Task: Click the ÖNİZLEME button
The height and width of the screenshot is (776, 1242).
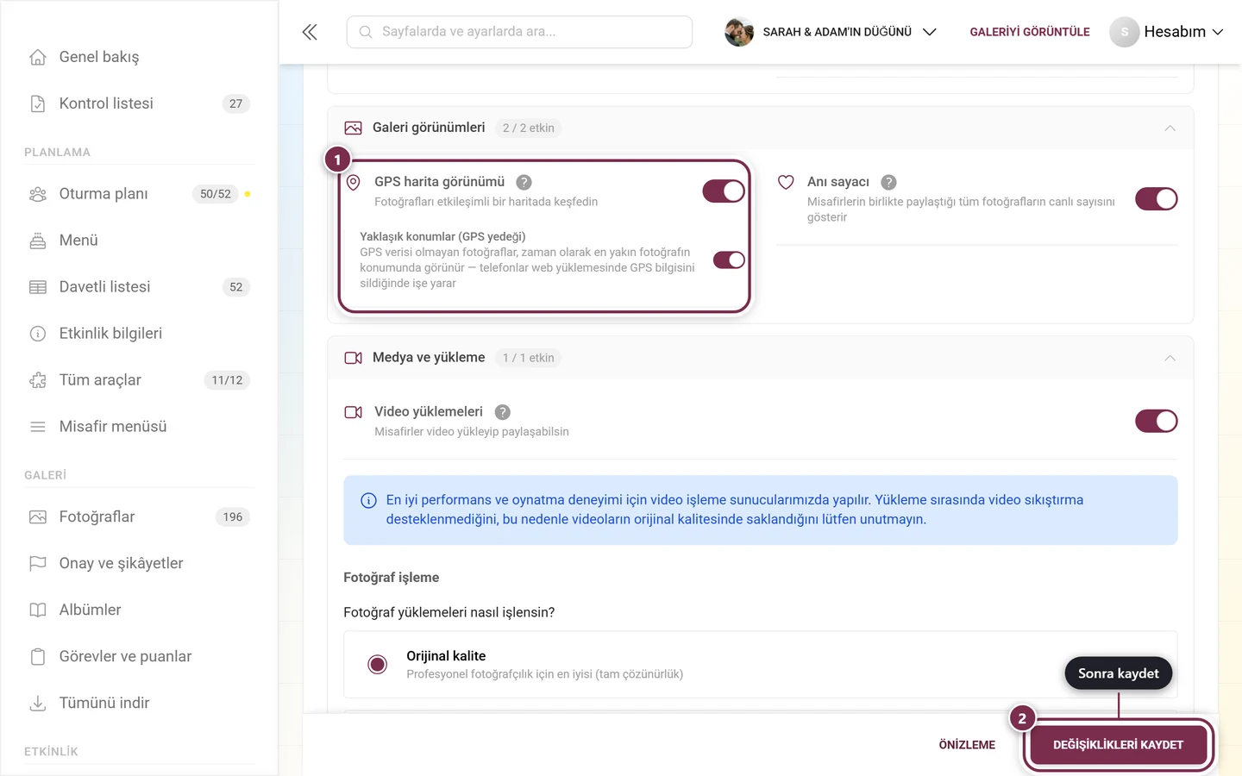Action: pyautogui.click(x=967, y=745)
